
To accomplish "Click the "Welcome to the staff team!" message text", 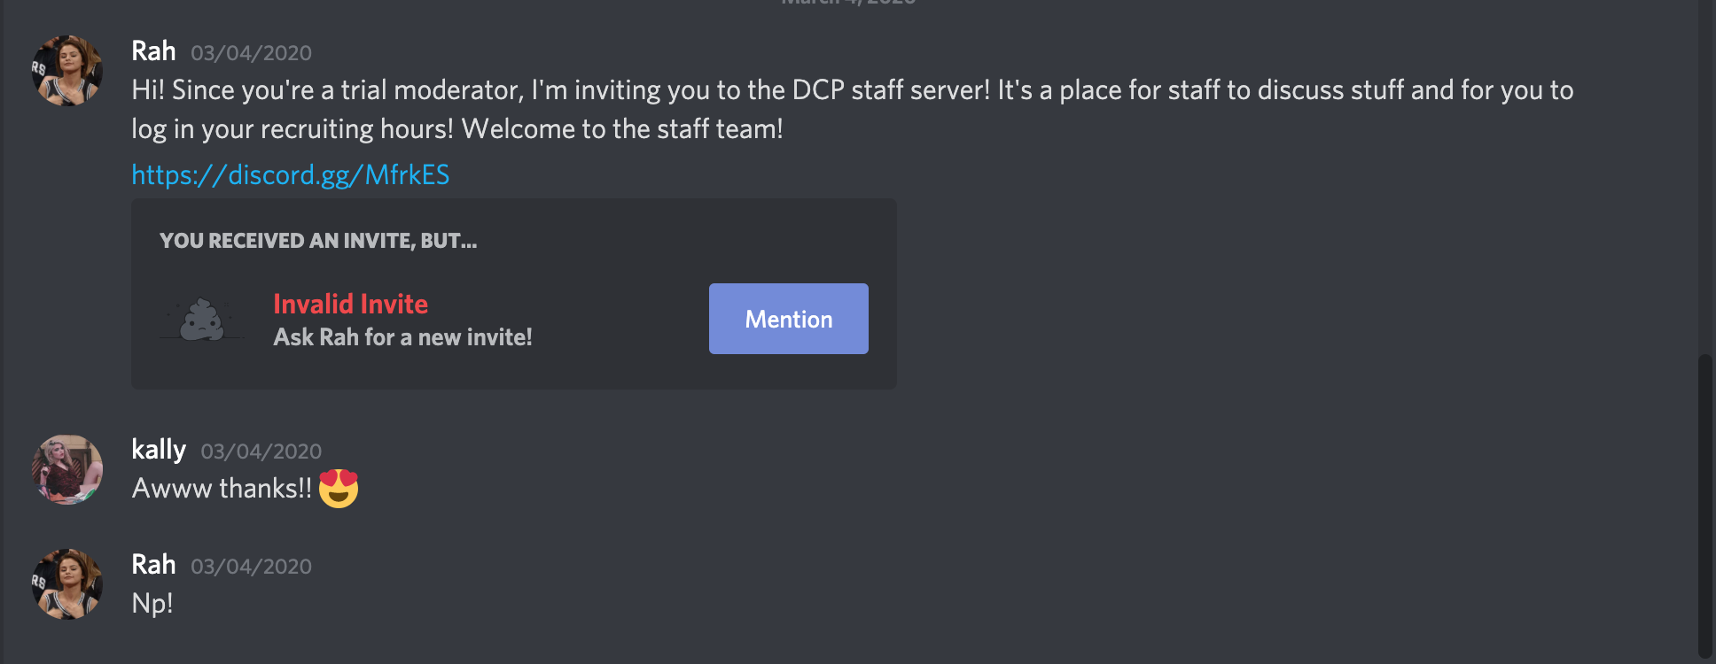I will coord(622,129).
